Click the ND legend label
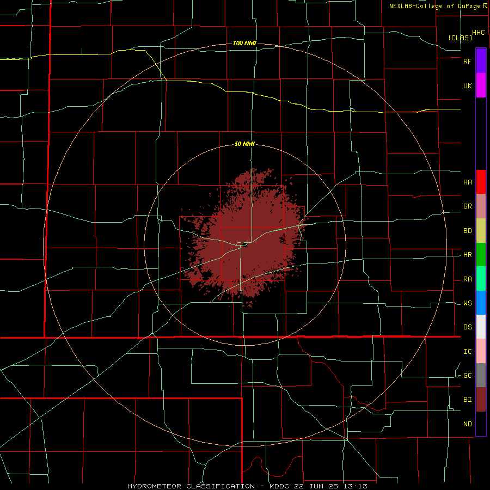The height and width of the screenshot is (490, 490). coord(468,424)
